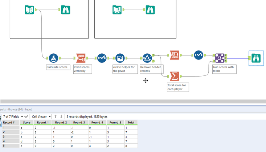This screenshot has height=152, width=266.
Task: Select the Select tool after Pivot scores vertically
Action: point(102,58)
